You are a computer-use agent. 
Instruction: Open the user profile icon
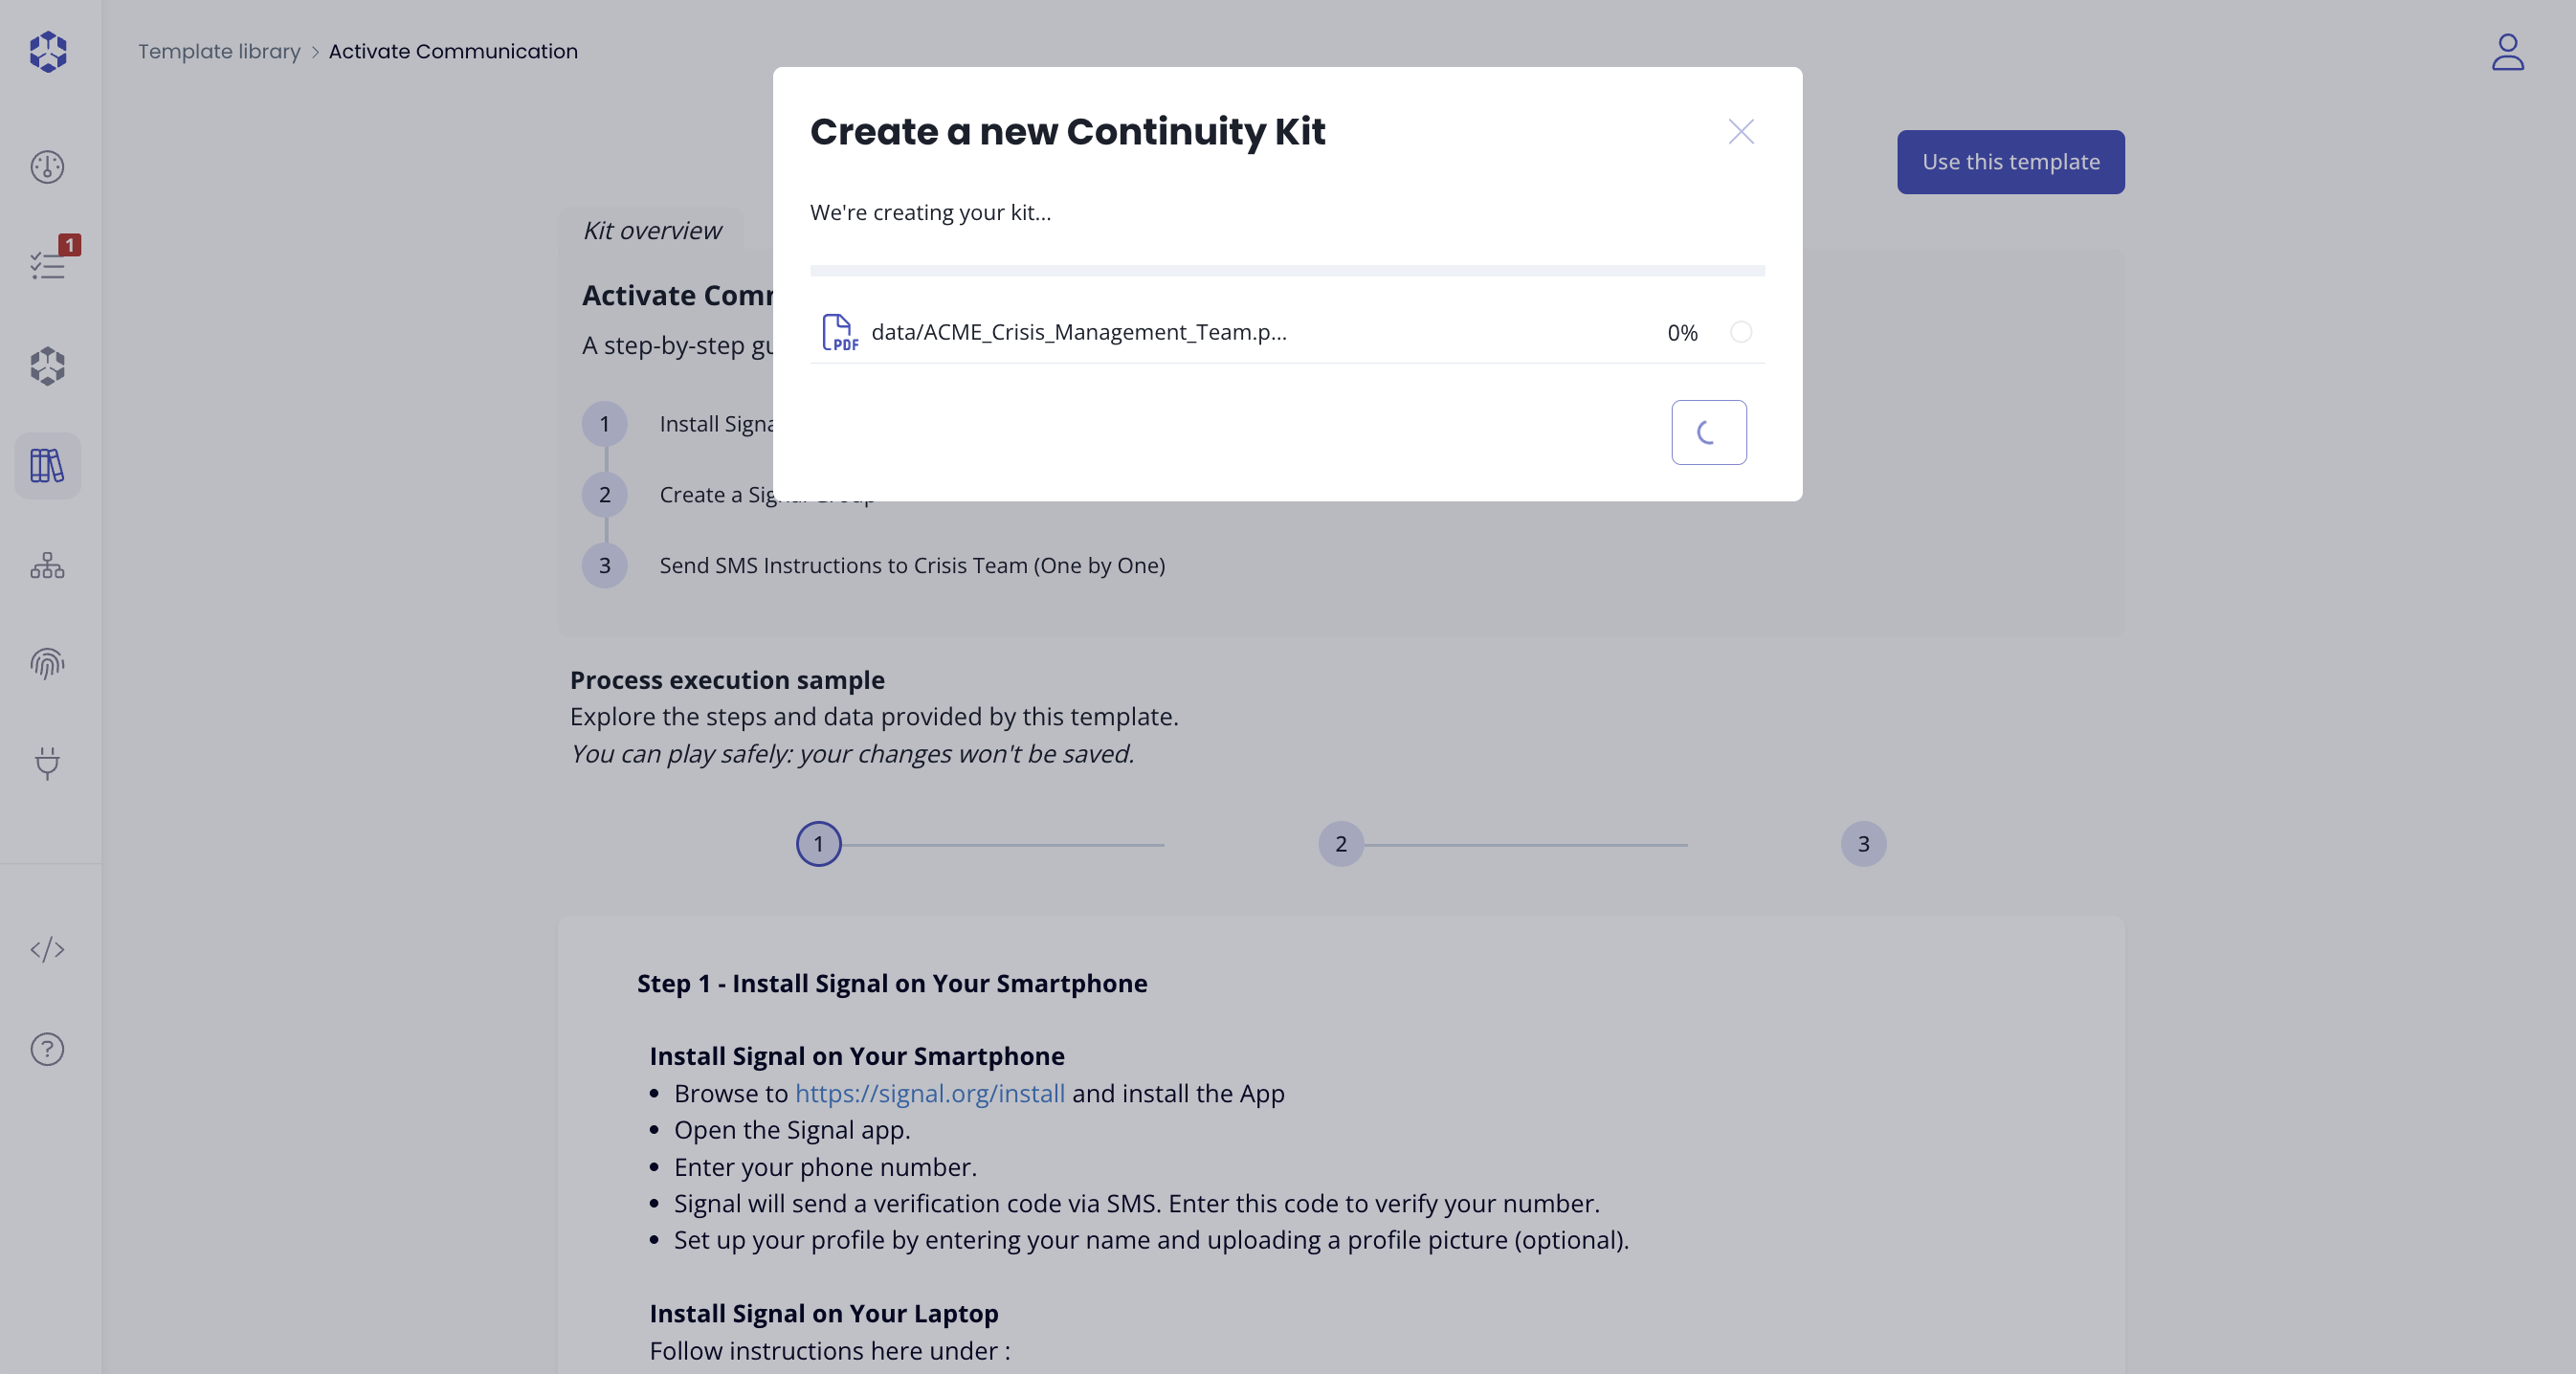point(2507,52)
